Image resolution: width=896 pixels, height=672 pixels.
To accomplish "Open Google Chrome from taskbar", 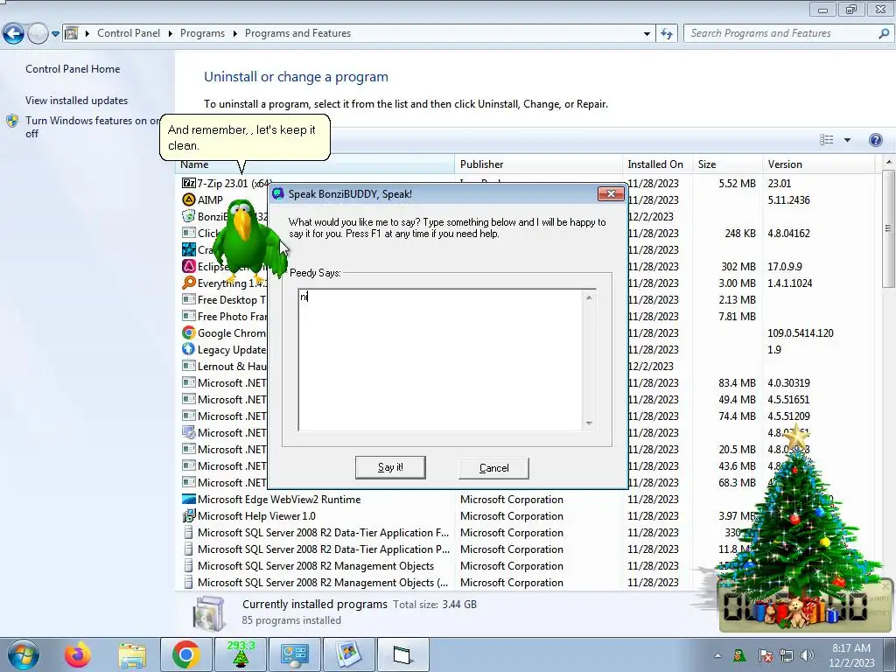I will point(185,654).
